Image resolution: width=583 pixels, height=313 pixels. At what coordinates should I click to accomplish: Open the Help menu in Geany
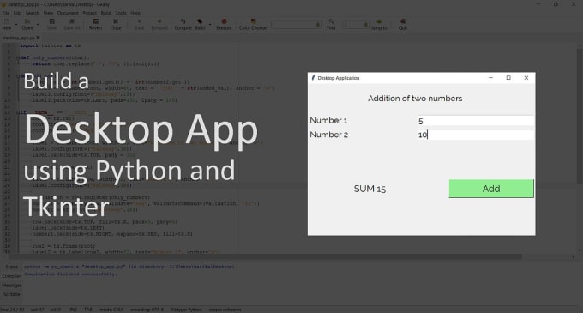pyautogui.click(x=135, y=13)
